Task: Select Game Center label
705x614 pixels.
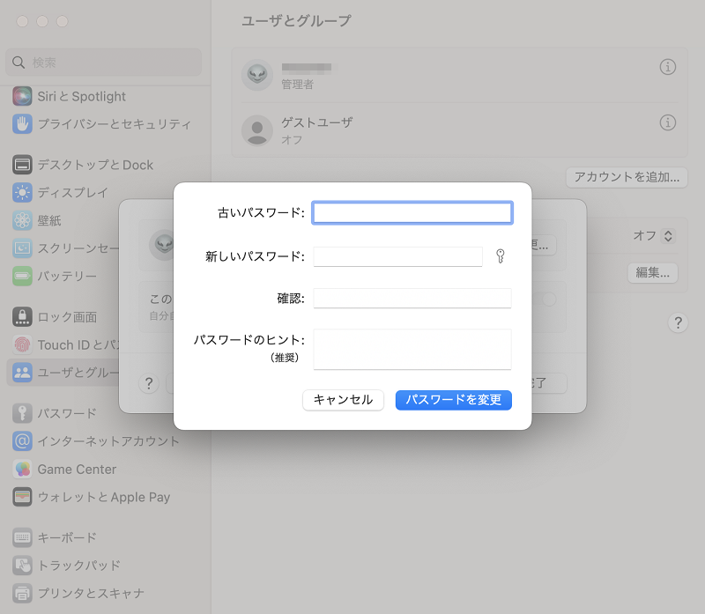Action: (77, 470)
